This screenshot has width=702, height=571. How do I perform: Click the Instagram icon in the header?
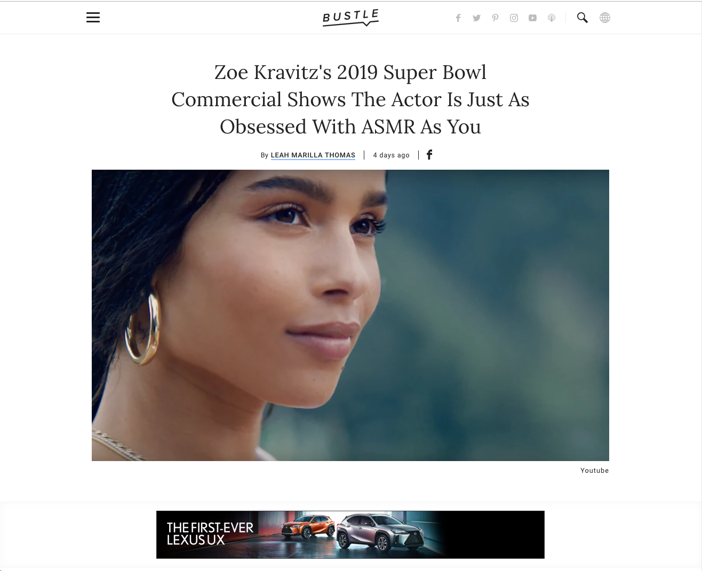(x=514, y=18)
